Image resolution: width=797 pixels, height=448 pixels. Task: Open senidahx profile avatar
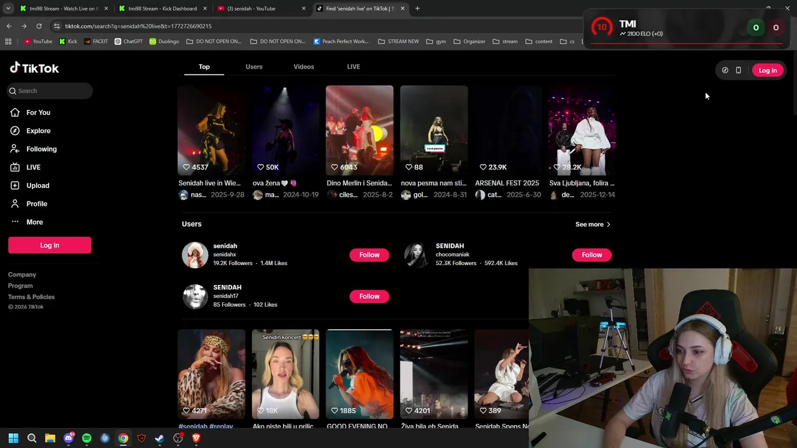click(195, 255)
